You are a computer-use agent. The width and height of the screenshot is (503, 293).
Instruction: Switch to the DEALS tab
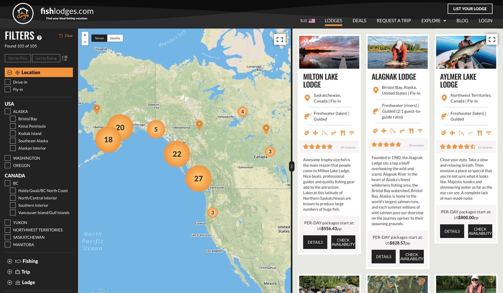tap(359, 21)
